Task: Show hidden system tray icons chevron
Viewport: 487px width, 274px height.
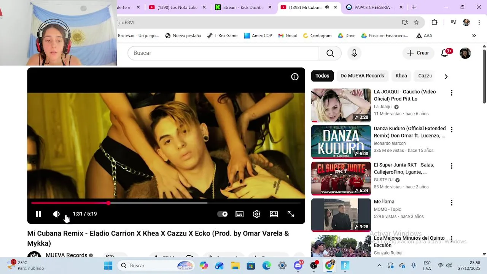Action: coord(379,265)
